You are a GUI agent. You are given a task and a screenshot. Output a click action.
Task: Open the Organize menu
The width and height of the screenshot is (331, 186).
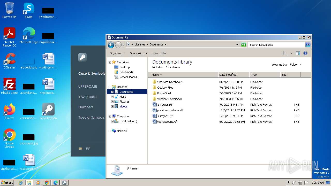[117, 53]
